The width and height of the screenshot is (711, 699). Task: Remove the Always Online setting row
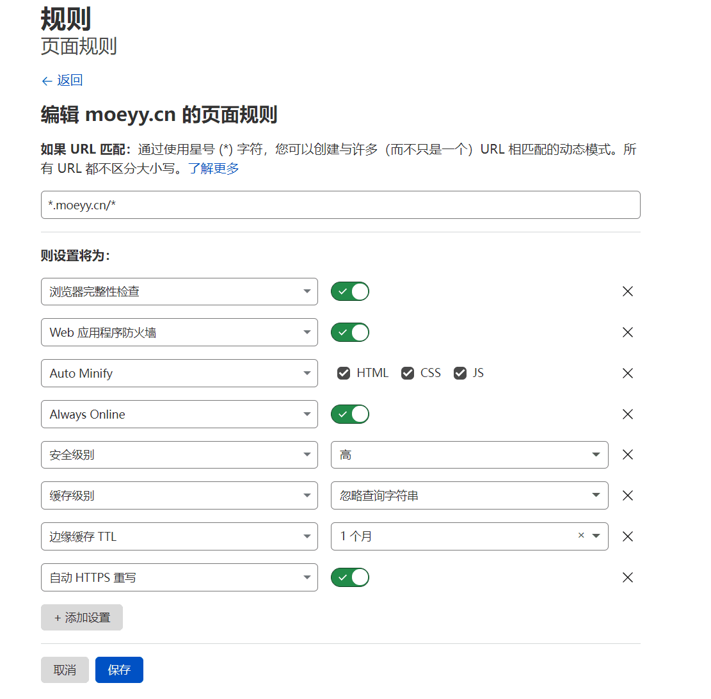tap(627, 414)
